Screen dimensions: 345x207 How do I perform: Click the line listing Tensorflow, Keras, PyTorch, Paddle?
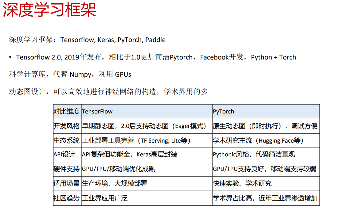click(x=87, y=40)
